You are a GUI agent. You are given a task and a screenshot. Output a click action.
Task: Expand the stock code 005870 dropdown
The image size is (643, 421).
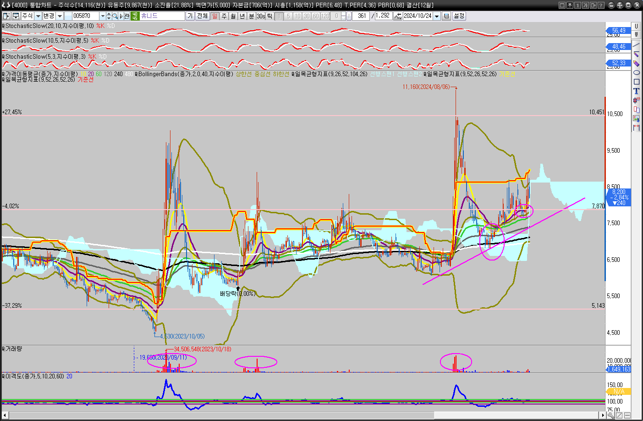click(x=103, y=16)
